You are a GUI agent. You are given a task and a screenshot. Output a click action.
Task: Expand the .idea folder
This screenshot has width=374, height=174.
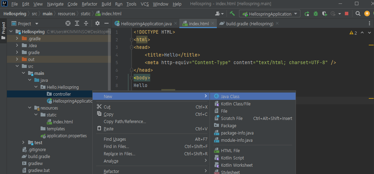click(17, 45)
